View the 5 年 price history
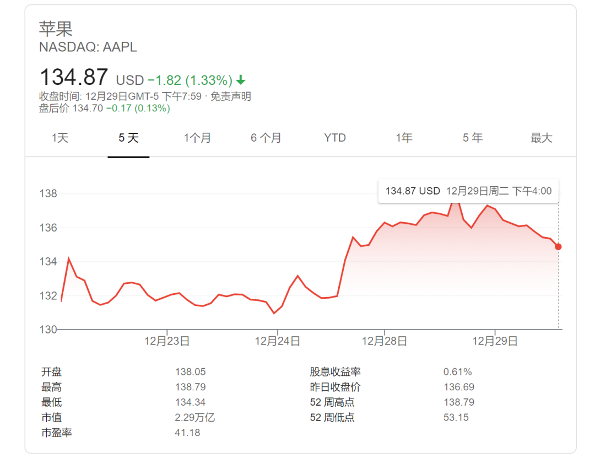Viewport: 595px width, 458px height. (x=473, y=138)
